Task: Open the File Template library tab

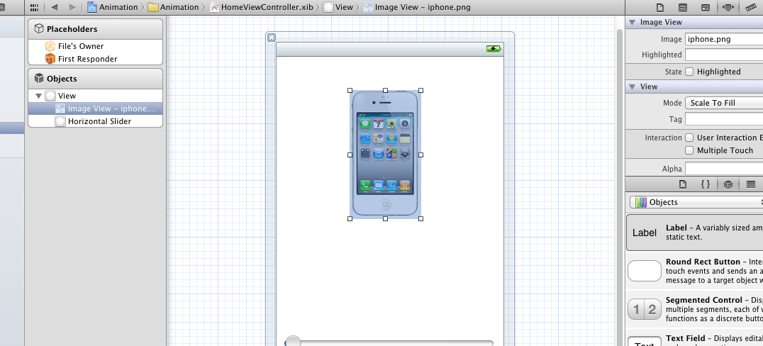Action: pos(683,184)
